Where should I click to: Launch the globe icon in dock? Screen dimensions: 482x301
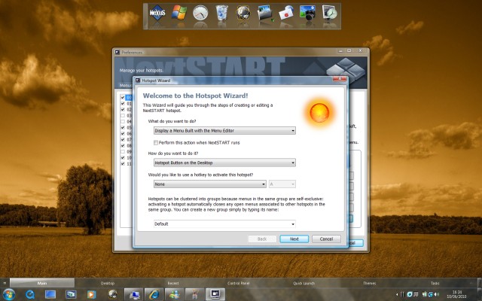point(243,12)
